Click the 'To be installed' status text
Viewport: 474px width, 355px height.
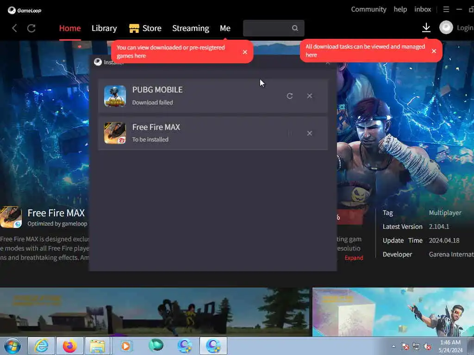coord(150,140)
